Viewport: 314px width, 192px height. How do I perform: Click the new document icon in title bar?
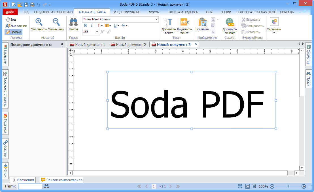pos(13,5)
